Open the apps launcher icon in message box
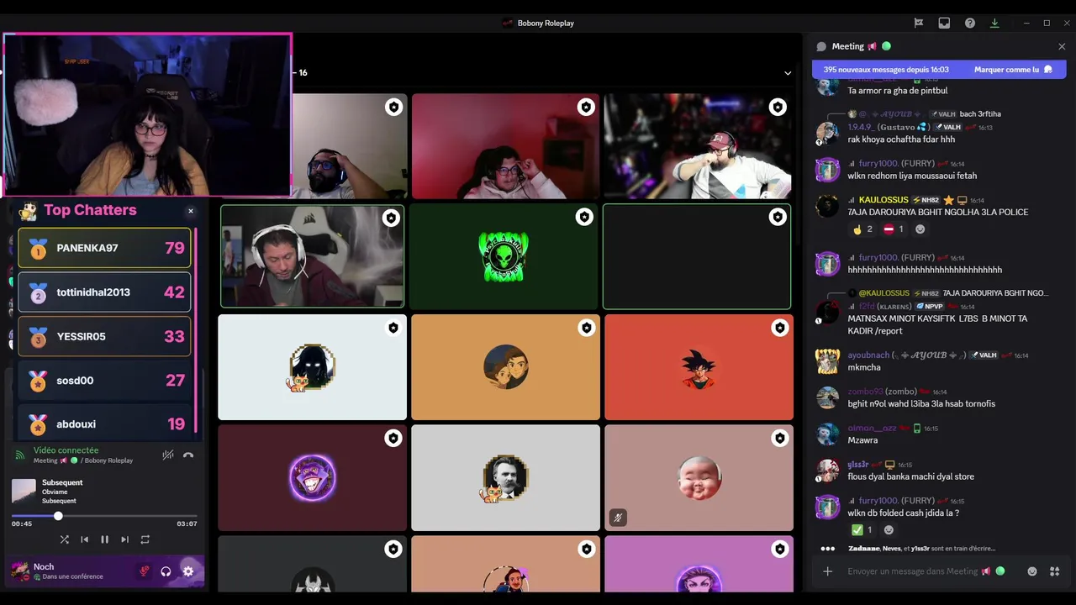Viewport: 1076px width, 605px height. [1054, 571]
